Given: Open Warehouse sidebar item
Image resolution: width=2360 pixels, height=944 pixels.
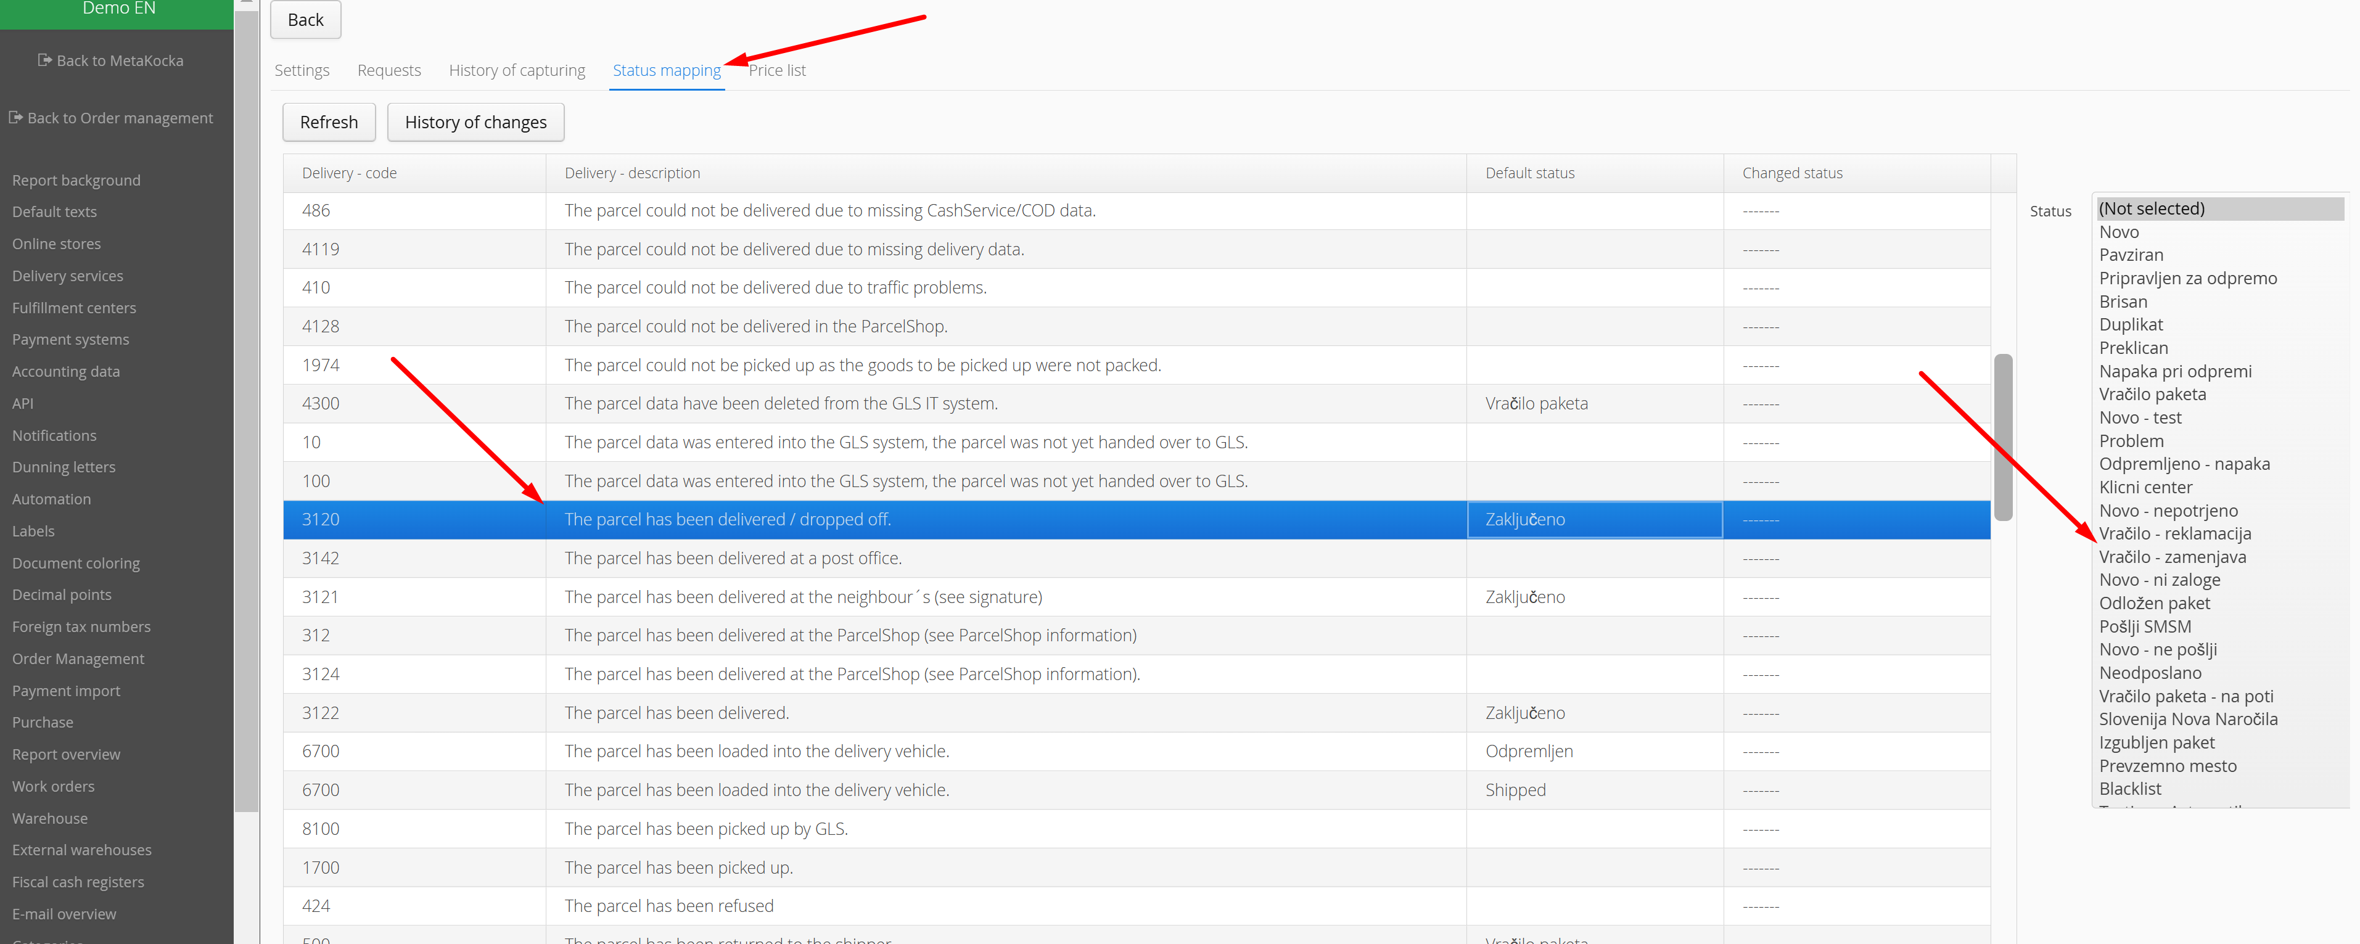Looking at the screenshot, I should [x=49, y=818].
